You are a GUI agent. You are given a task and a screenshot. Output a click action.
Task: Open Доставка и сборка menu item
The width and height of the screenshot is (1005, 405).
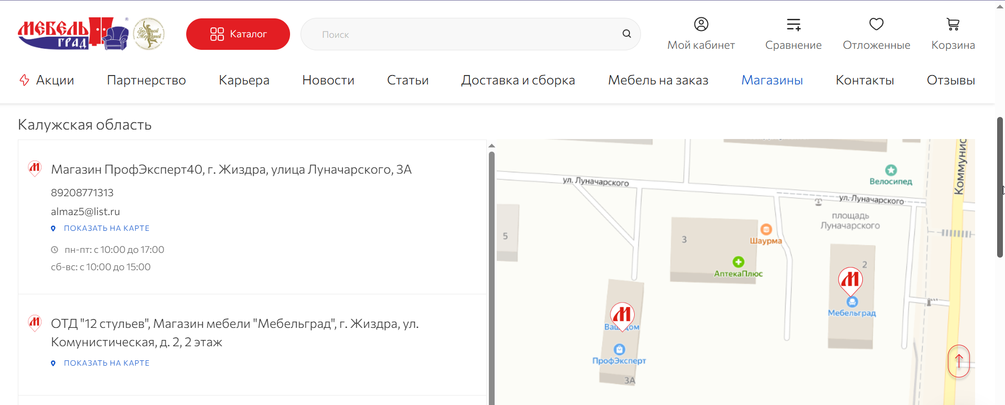click(518, 80)
